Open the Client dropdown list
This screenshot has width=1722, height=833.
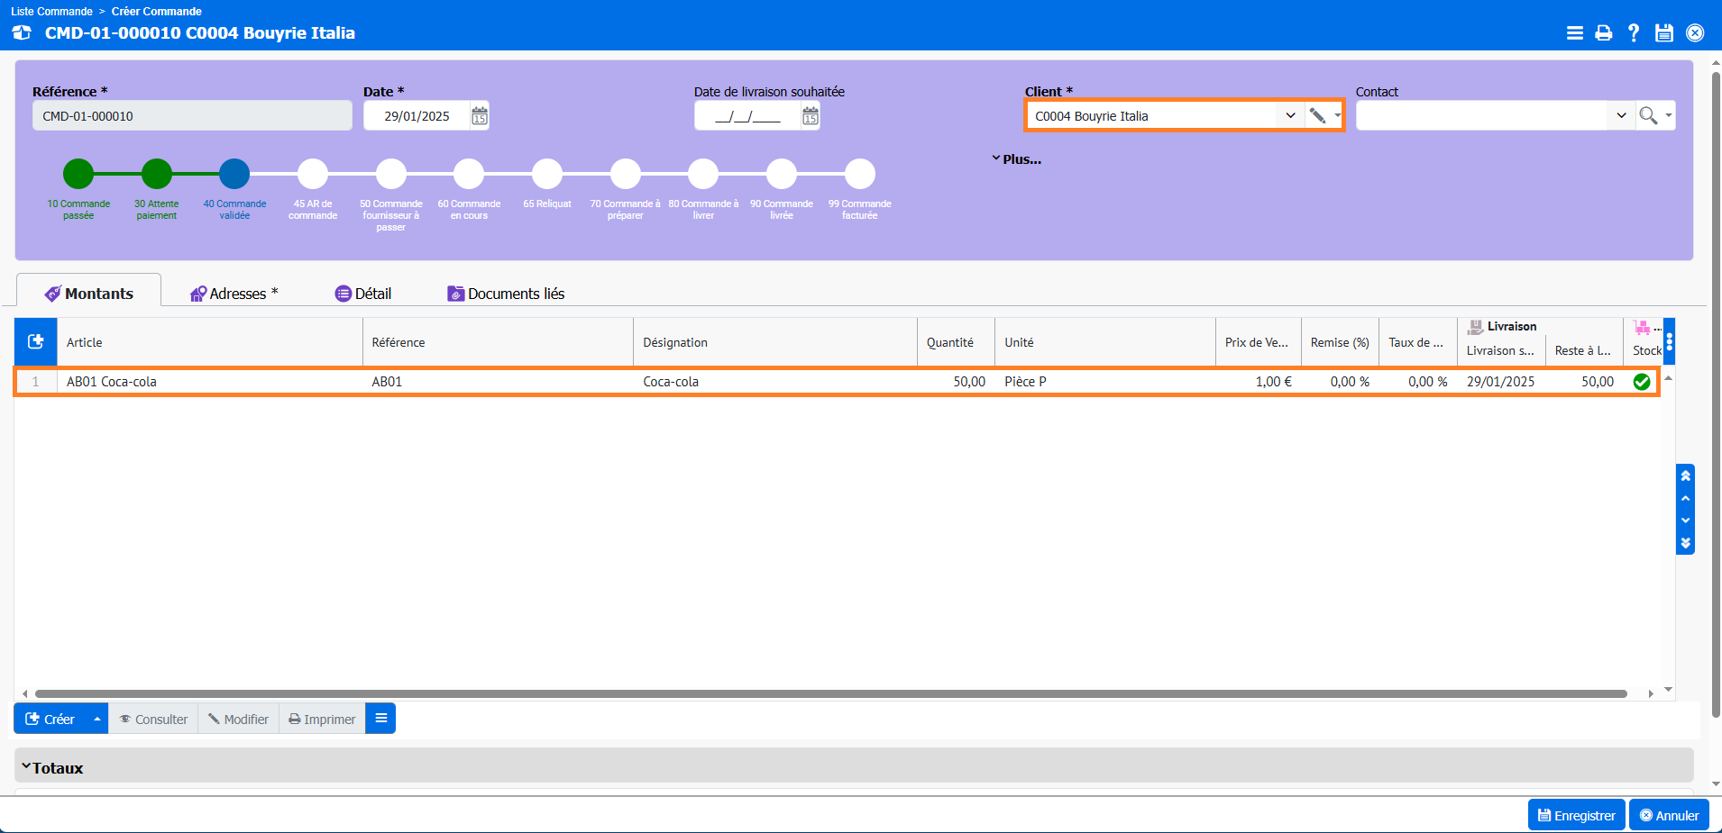click(x=1290, y=116)
